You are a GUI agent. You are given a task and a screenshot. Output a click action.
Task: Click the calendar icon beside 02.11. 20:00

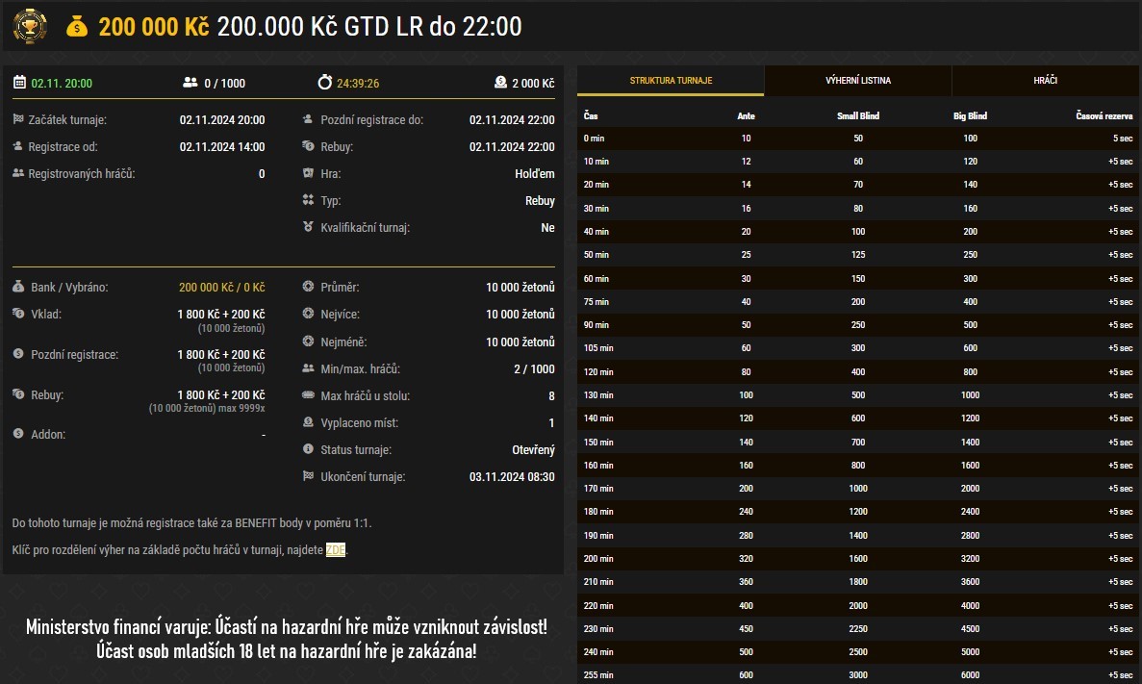19,83
